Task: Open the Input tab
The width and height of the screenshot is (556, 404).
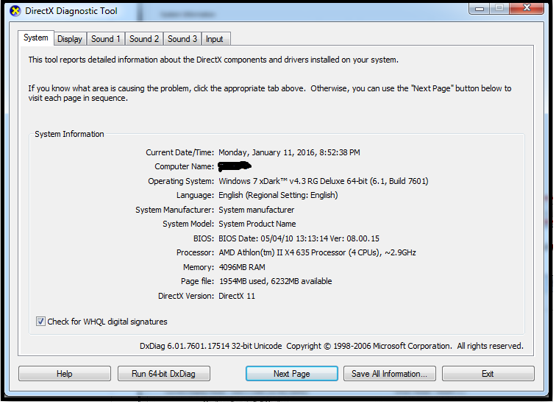Action: click(215, 39)
